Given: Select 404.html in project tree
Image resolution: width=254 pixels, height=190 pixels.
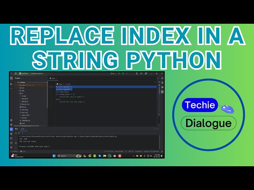Looking at the screenshot, I should point(24,99).
